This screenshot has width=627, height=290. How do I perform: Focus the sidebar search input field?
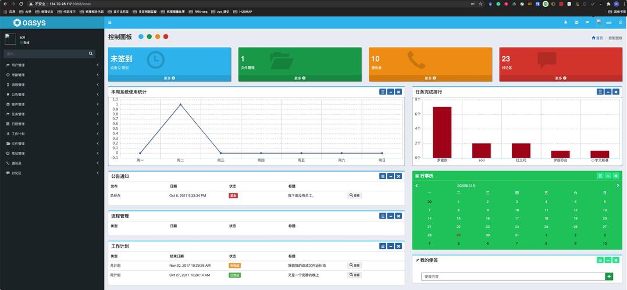click(45, 53)
